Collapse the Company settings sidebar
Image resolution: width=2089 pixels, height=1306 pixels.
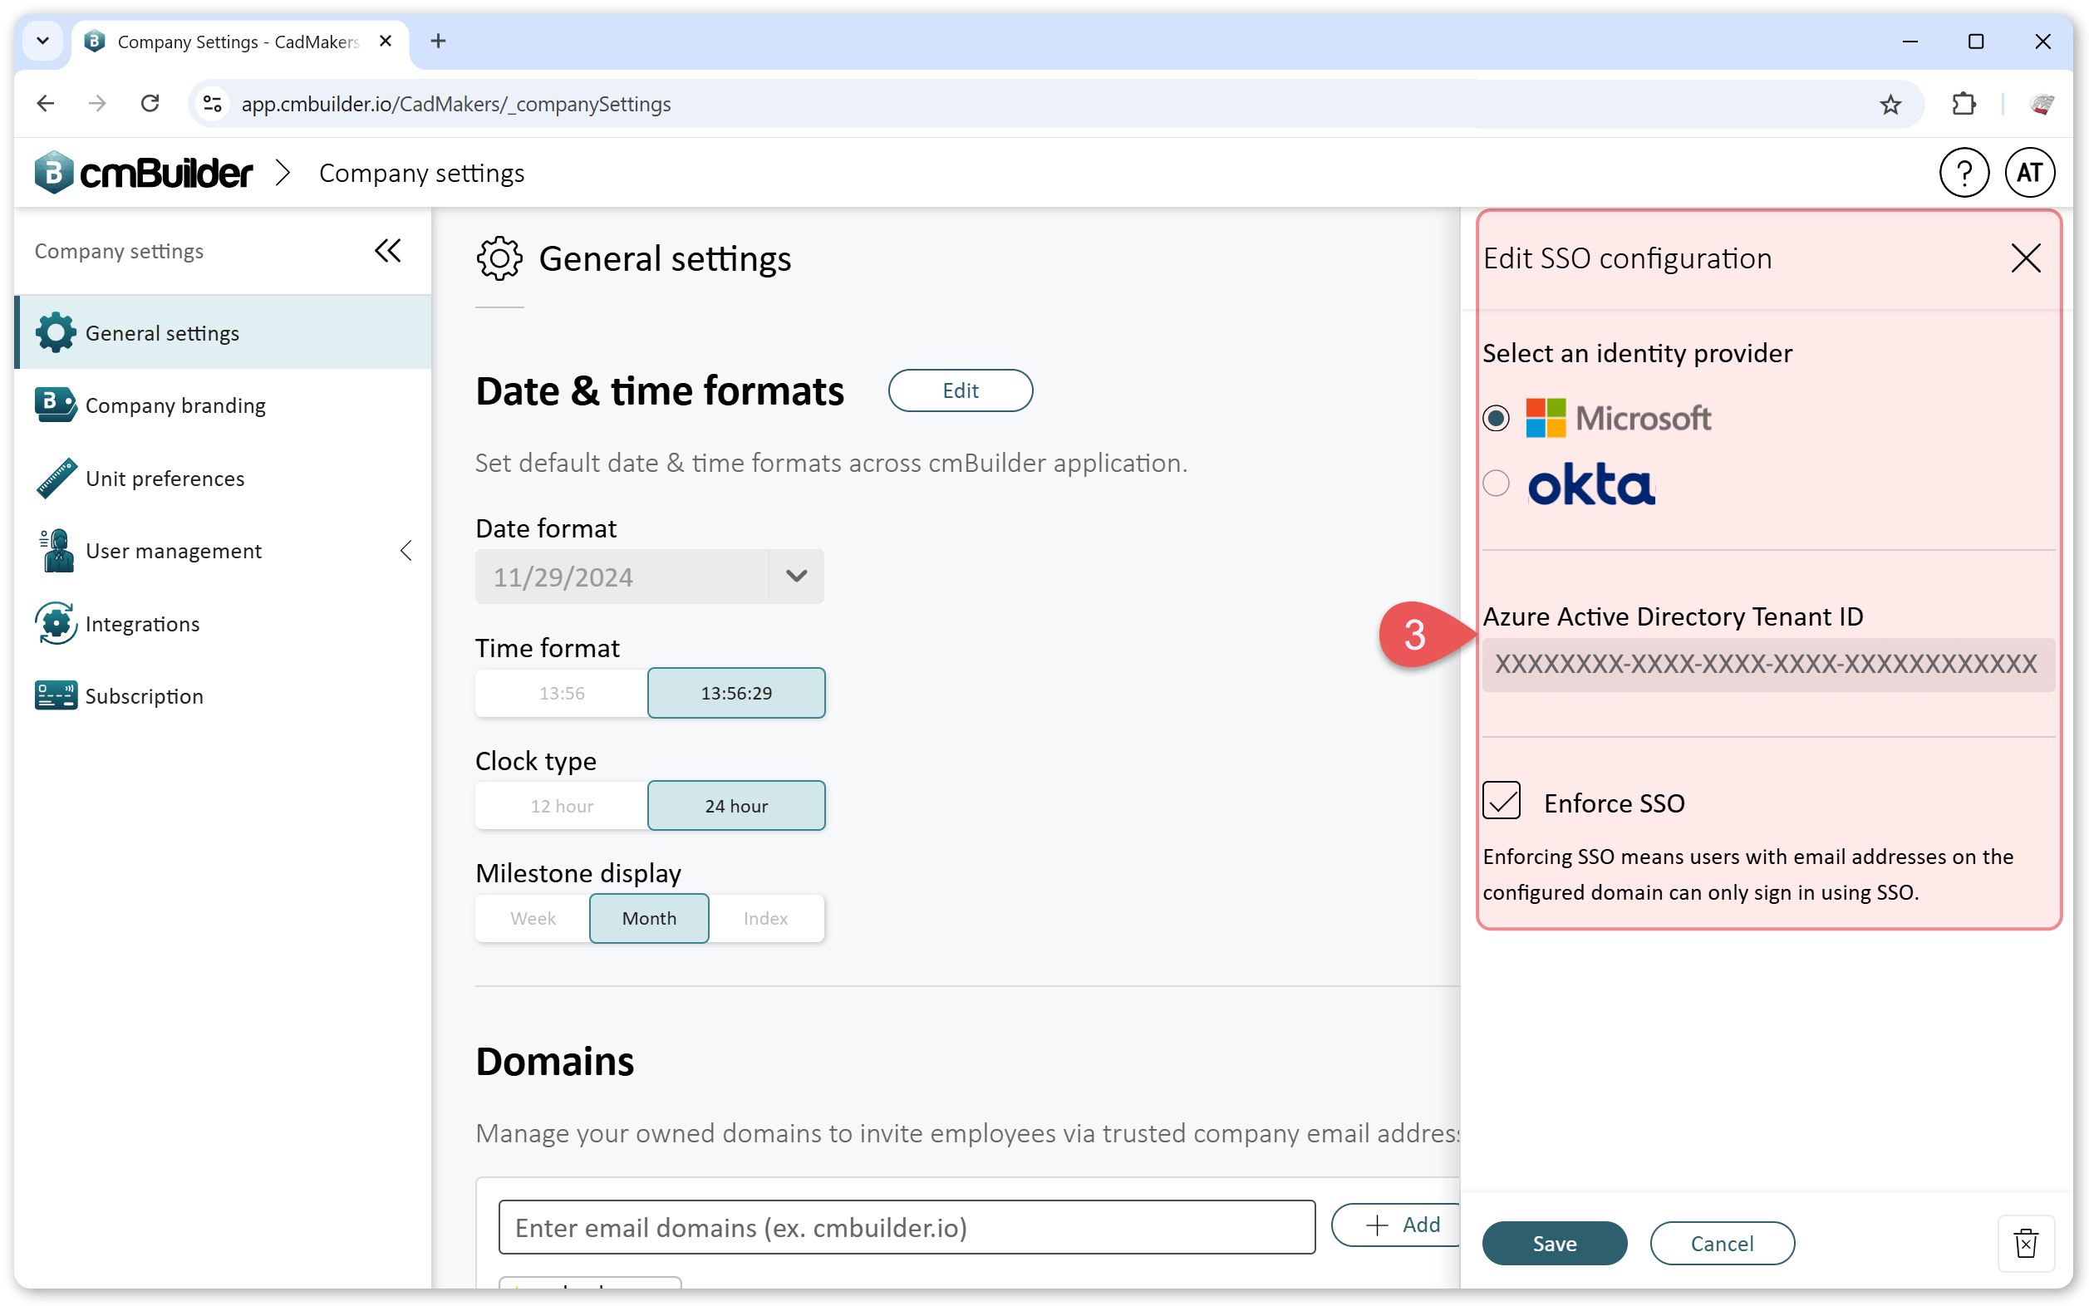click(387, 252)
